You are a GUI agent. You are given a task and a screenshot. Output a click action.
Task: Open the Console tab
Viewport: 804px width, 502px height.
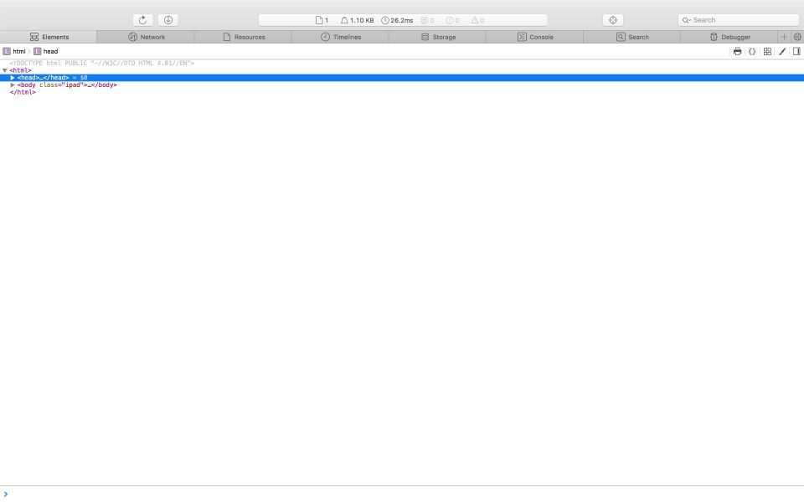pos(535,37)
